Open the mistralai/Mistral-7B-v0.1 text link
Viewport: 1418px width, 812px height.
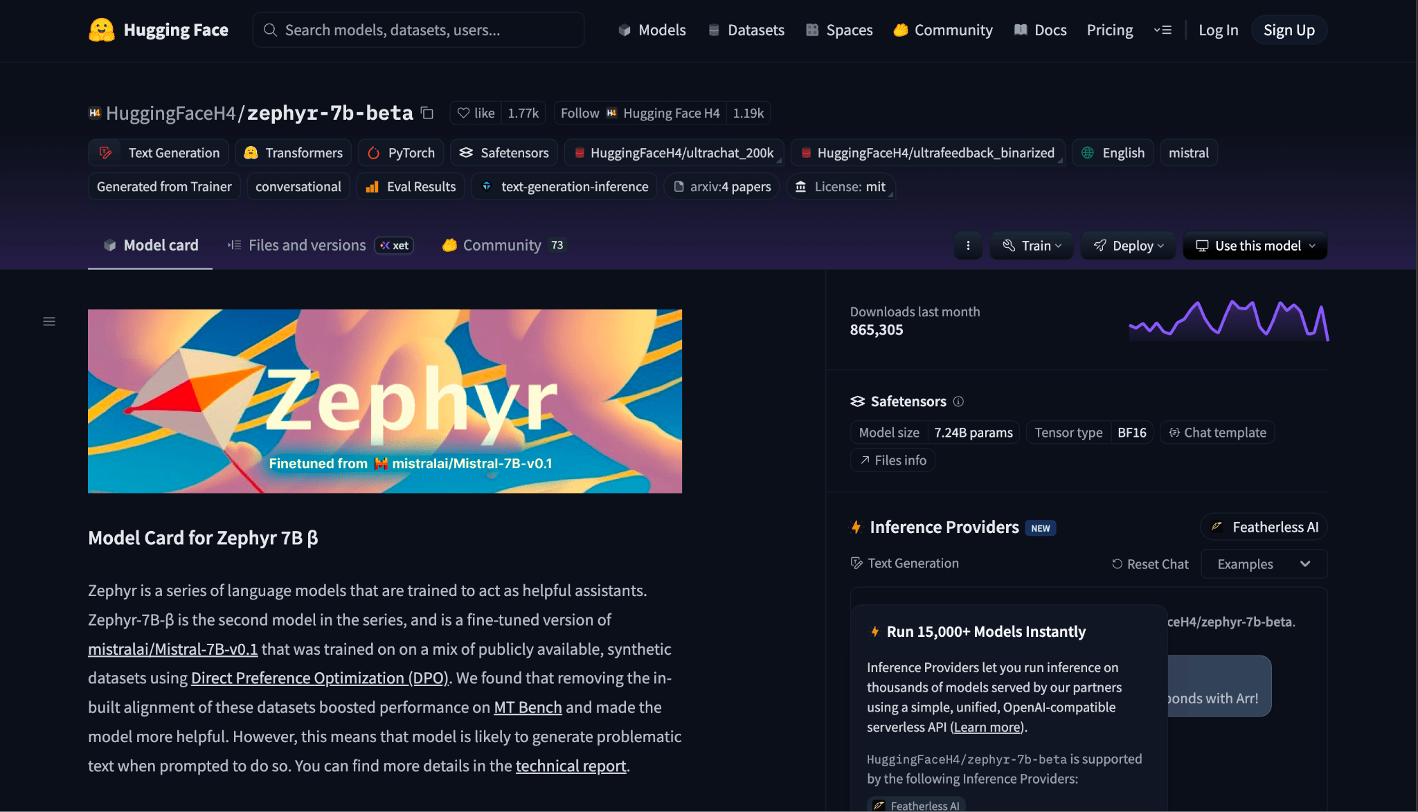click(x=172, y=649)
